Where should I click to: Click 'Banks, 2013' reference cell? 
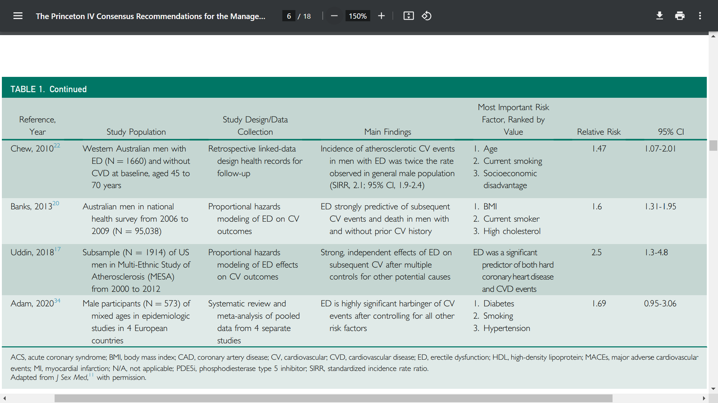pyautogui.click(x=31, y=206)
